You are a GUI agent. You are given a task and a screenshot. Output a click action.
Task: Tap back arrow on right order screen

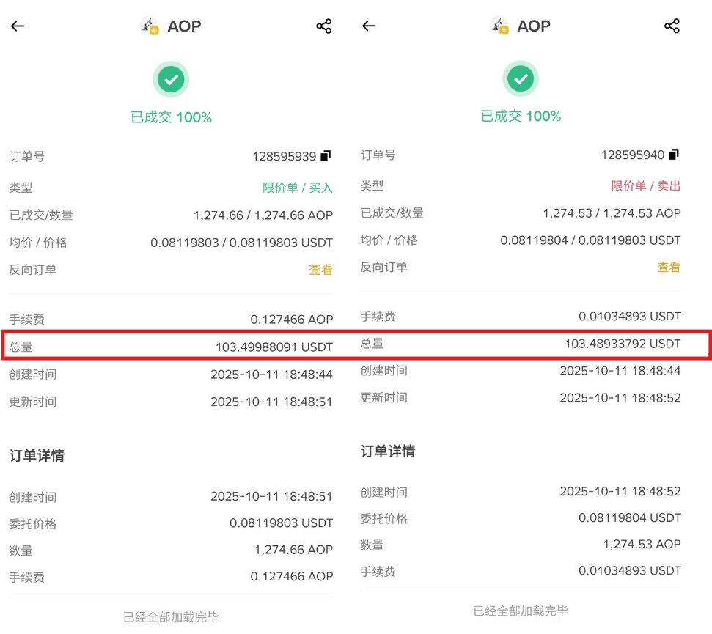[x=369, y=26]
